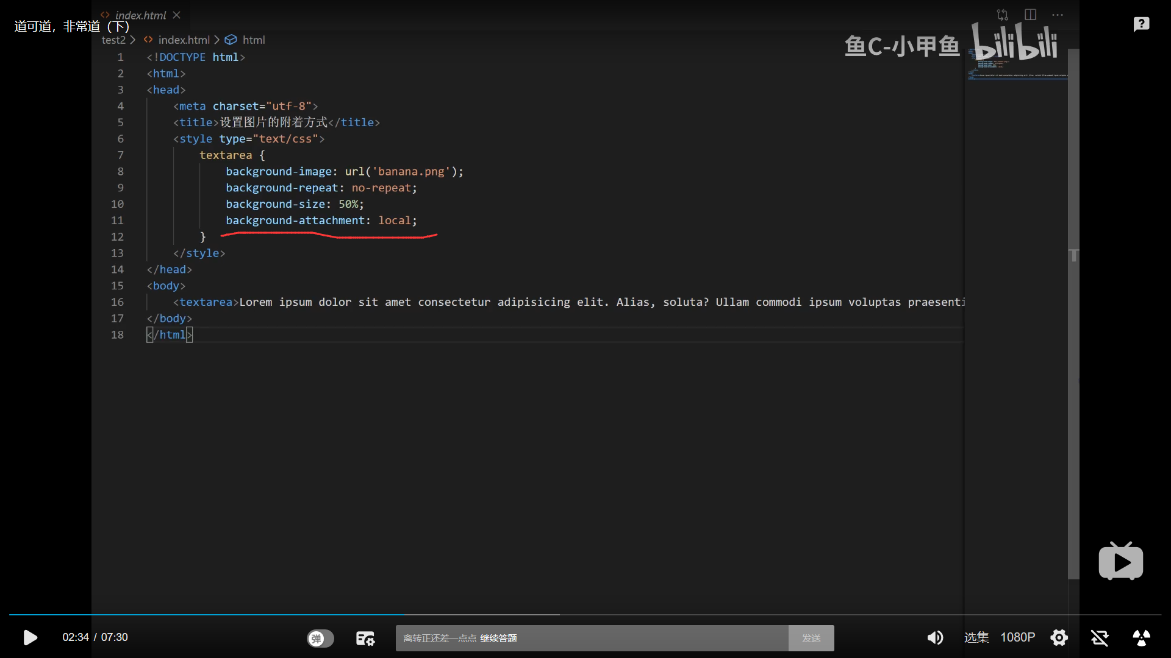Click the video time display 02:34 / 07:30
The width and height of the screenshot is (1171, 658).
95,637
